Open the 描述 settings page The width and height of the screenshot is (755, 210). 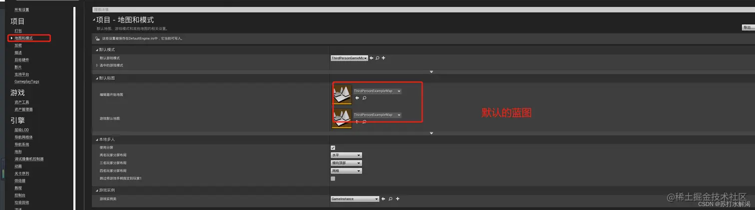click(18, 53)
